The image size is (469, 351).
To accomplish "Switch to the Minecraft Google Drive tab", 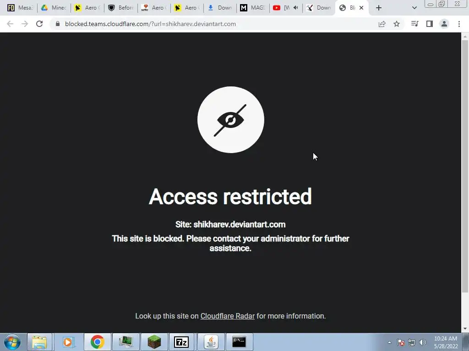I will tap(54, 8).
